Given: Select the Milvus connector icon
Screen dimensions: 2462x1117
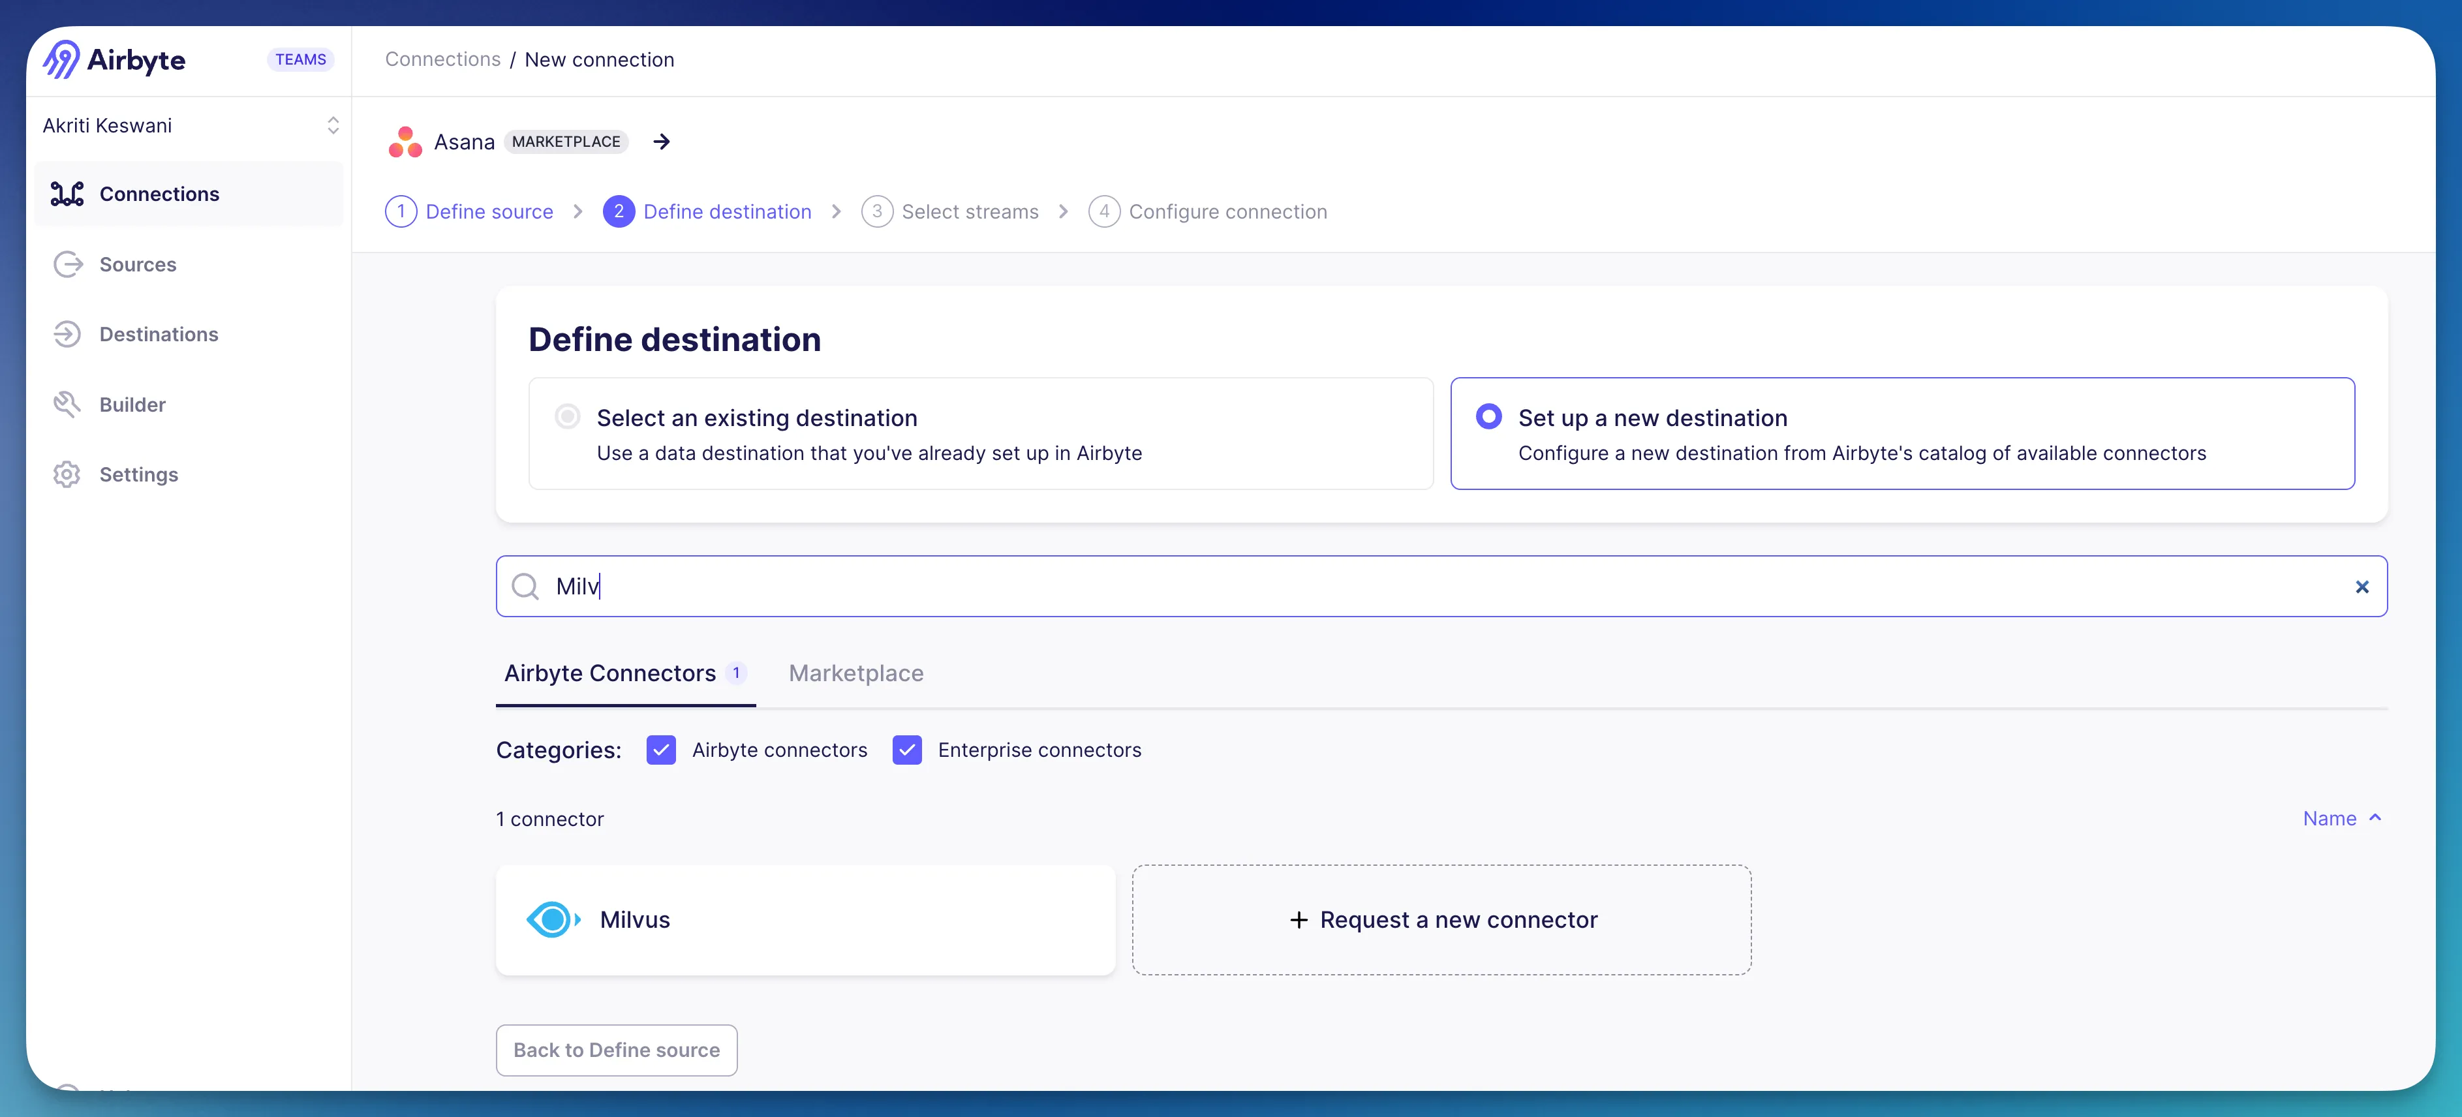Looking at the screenshot, I should (553, 919).
